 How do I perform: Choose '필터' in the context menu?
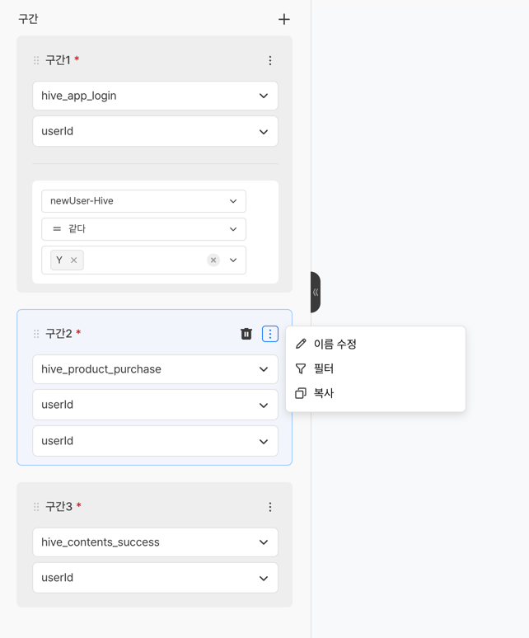(x=323, y=368)
